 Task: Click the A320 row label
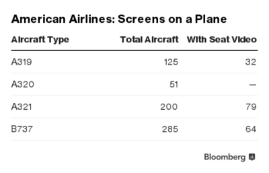click(23, 84)
